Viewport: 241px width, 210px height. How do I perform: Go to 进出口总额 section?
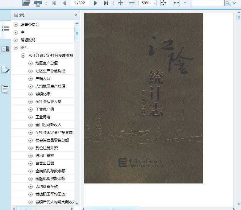pyautogui.click(x=45, y=156)
